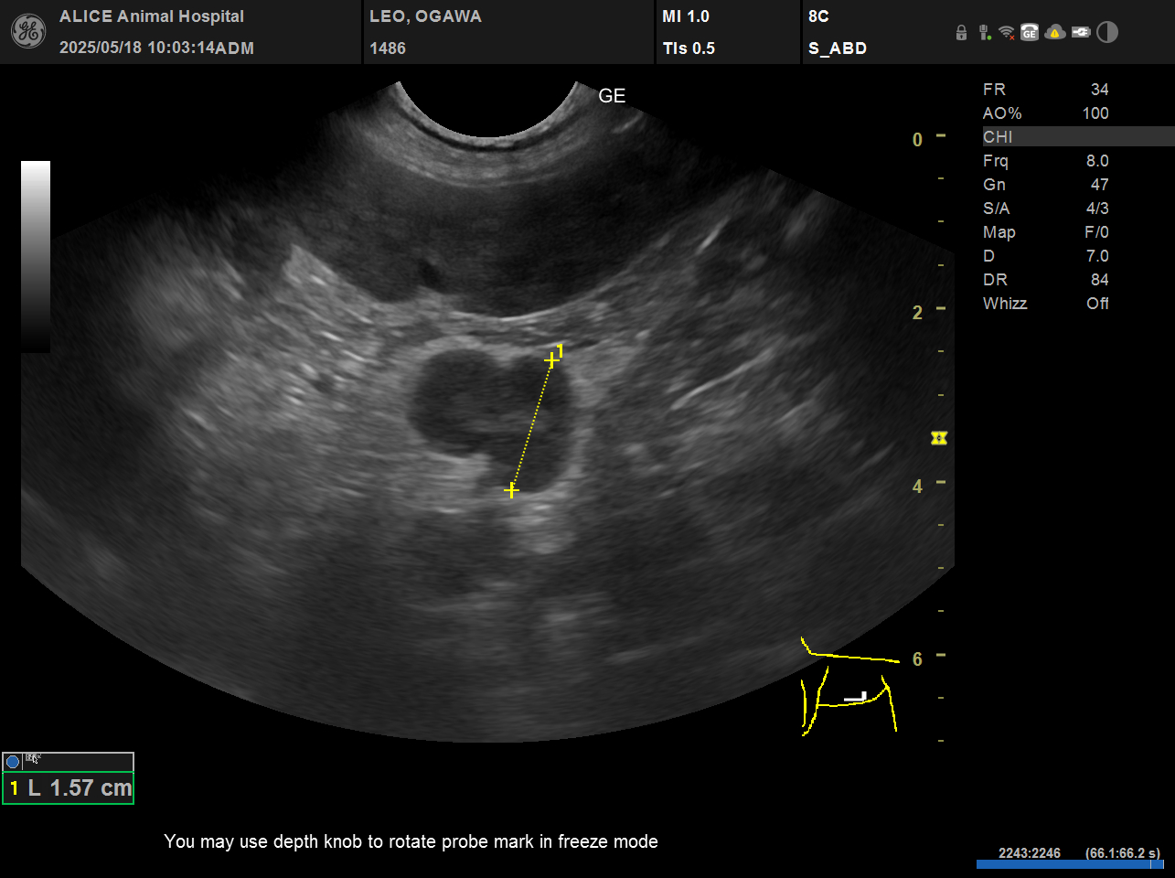This screenshot has width=1175, height=878.
Task: Select the lower measurement caliper cross
Action: coord(511,491)
